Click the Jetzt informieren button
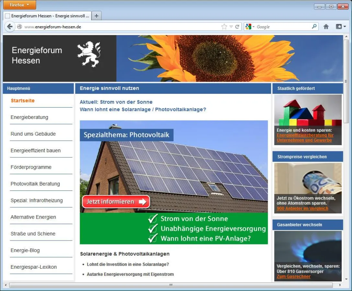 click(116, 201)
